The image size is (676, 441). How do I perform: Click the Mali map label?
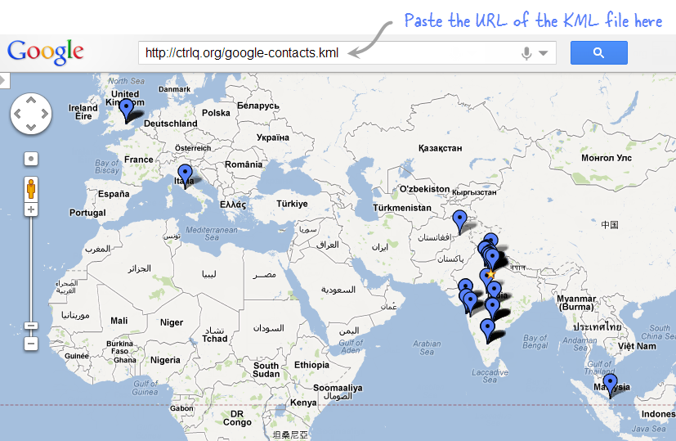click(x=119, y=321)
